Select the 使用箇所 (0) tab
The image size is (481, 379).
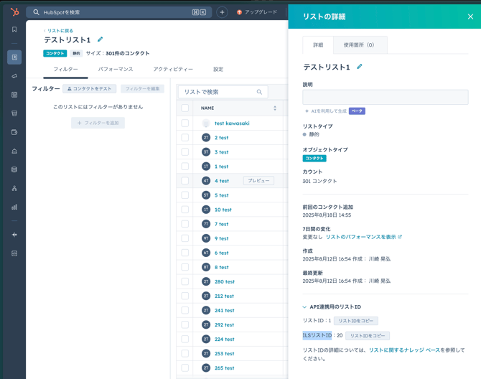click(359, 45)
